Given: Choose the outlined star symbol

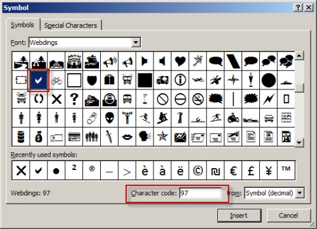Looking at the screenshot, I should pos(162,137).
